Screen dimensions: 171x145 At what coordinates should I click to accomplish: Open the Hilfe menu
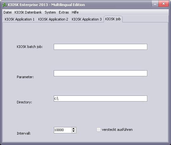click(75, 12)
